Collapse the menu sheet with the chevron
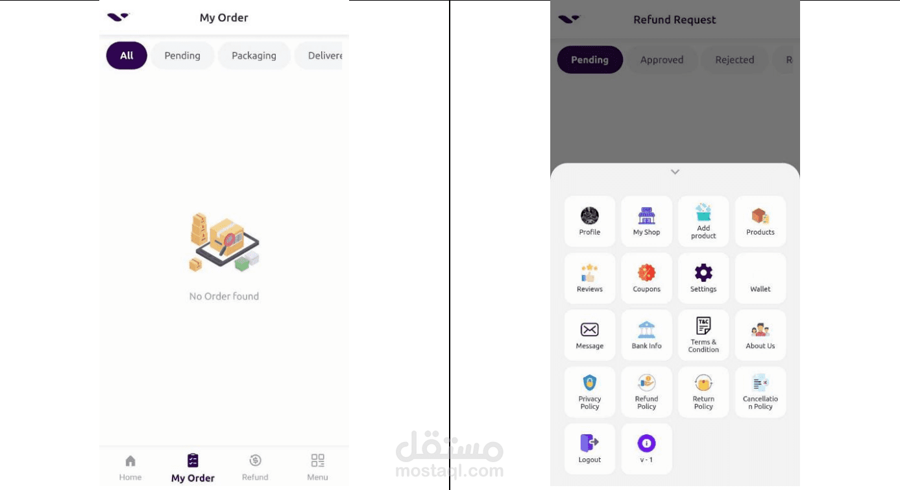This screenshot has width=900, height=490. (675, 172)
